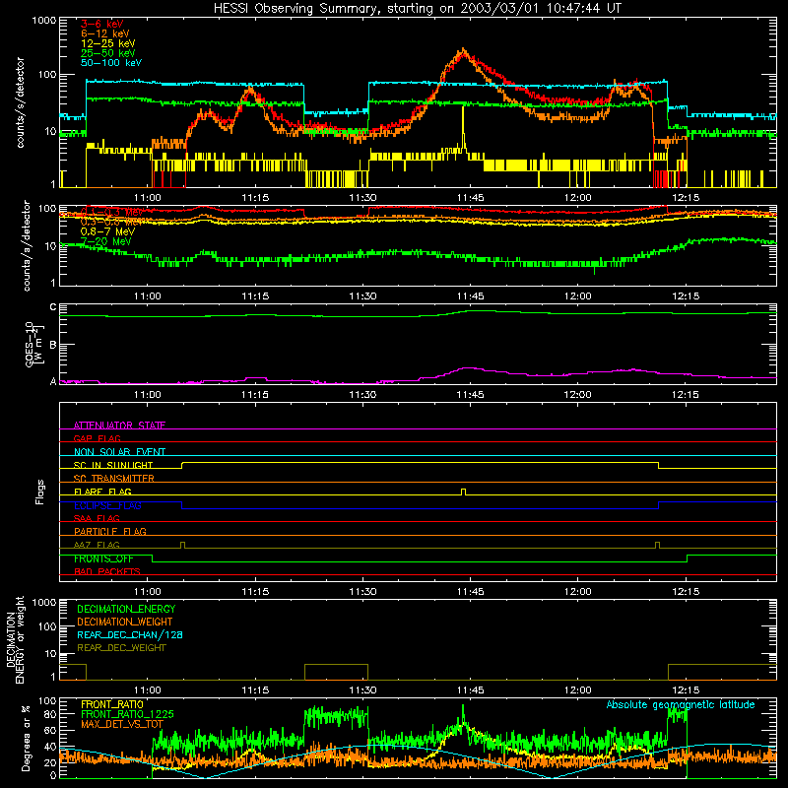
Task: Click the NON_SOLAR_EVENT flag label
Action: click(119, 452)
